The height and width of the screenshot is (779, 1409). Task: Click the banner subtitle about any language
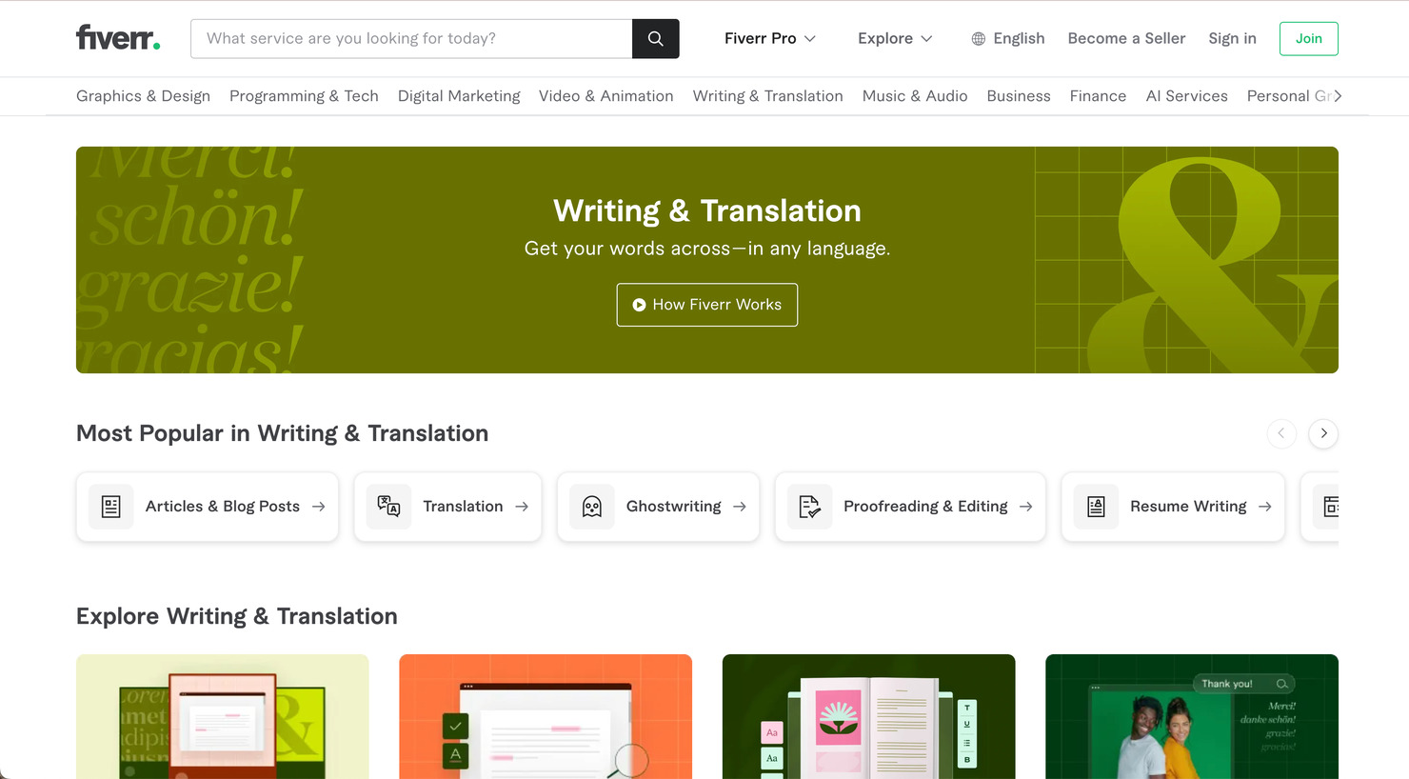pyautogui.click(x=707, y=249)
